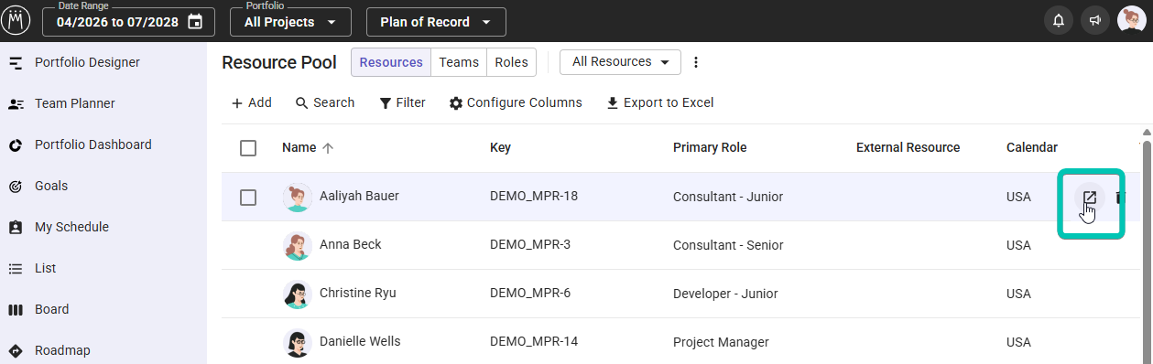Click the Roadmap sidebar icon

coord(16,351)
